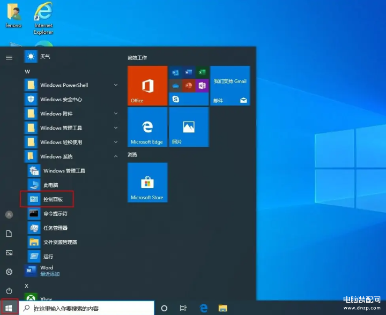The height and width of the screenshot is (315, 386).
Task: Launch Word from the app list
Action: [71, 271]
